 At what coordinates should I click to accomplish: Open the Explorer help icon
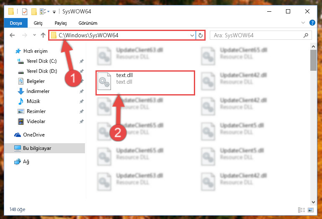[312, 23]
